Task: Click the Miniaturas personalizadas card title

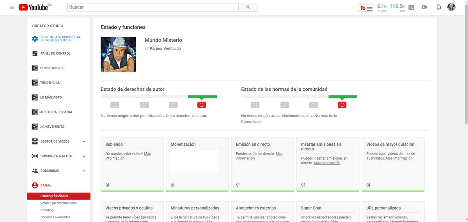Action: pyautogui.click(x=195, y=208)
